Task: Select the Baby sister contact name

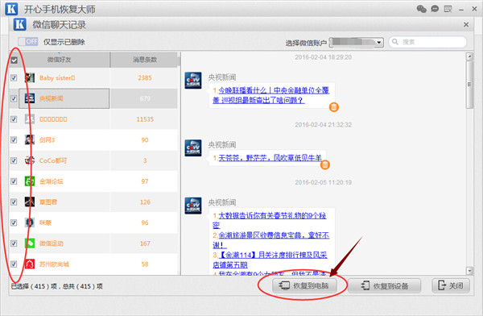Action: (x=57, y=77)
